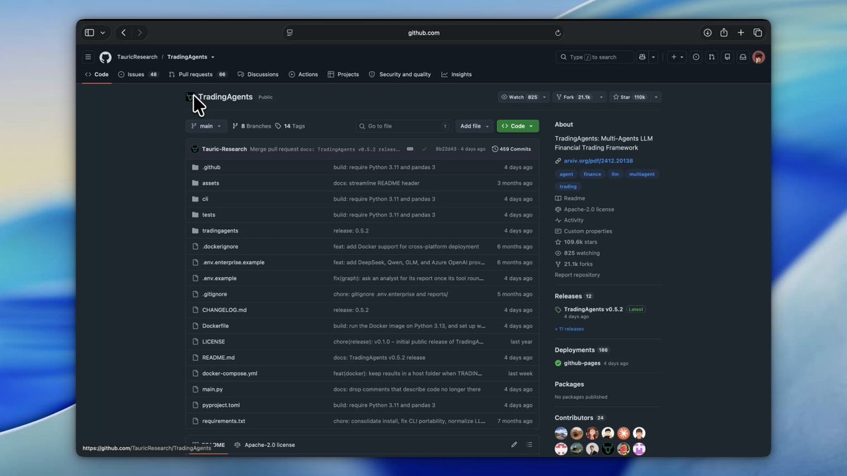The width and height of the screenshot is (847, 476).
Task: Open the '+ 11 releases' link
Action: pos(570,329)
